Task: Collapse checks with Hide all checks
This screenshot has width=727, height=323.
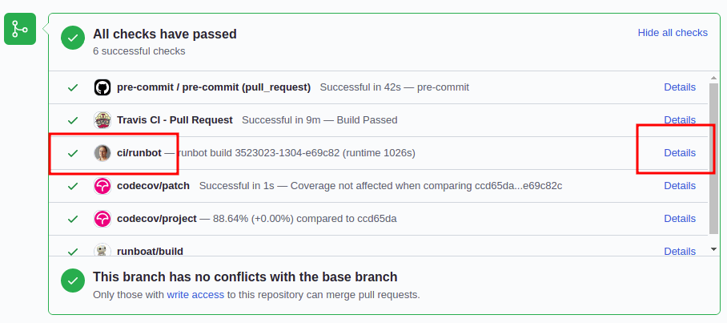Action: pos(673,33)
